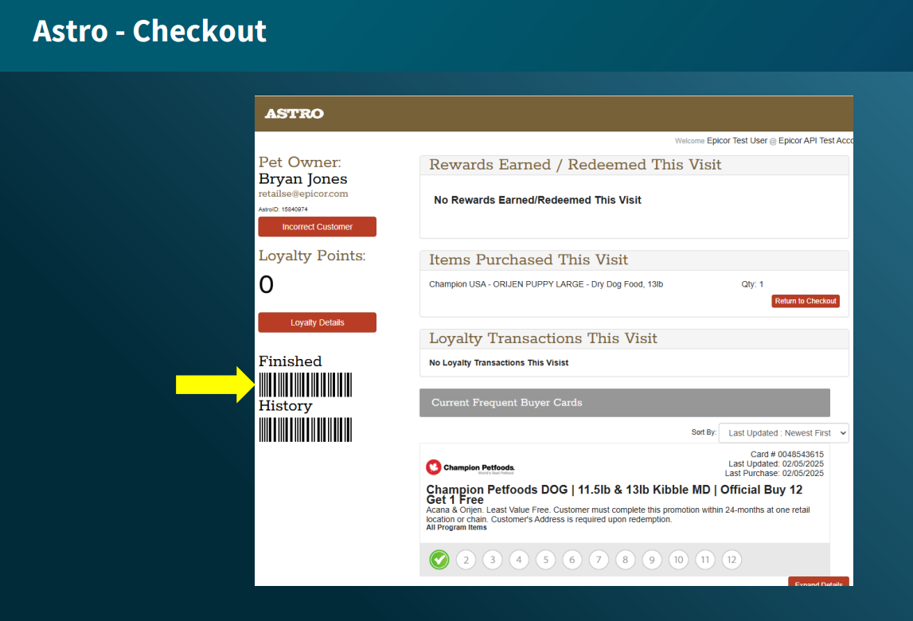Image resolution: width=913 pixels, height=621 pixels.
Task: Click the All Program Items link
Action: pyautogui.click(x=456, y=527)
